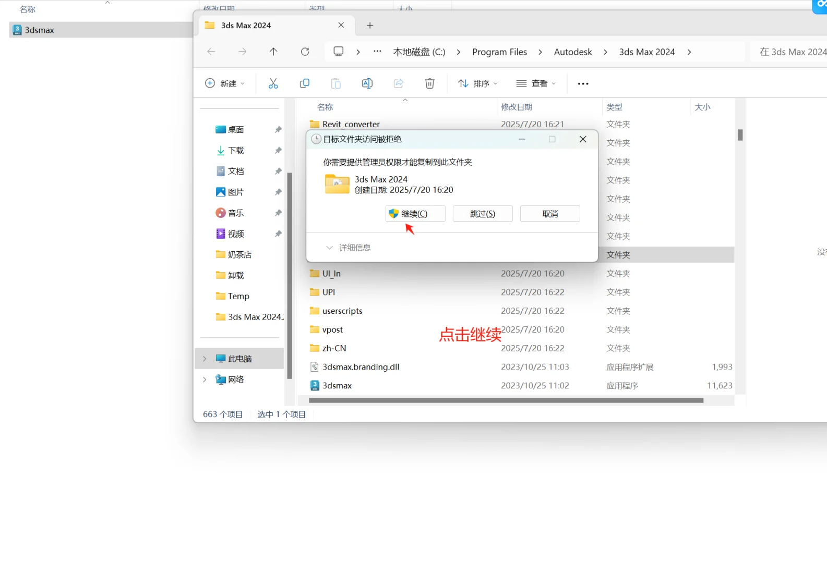Open the New (新建) dropdown
The height and width of the screenshot is (563, 827).
225,83
